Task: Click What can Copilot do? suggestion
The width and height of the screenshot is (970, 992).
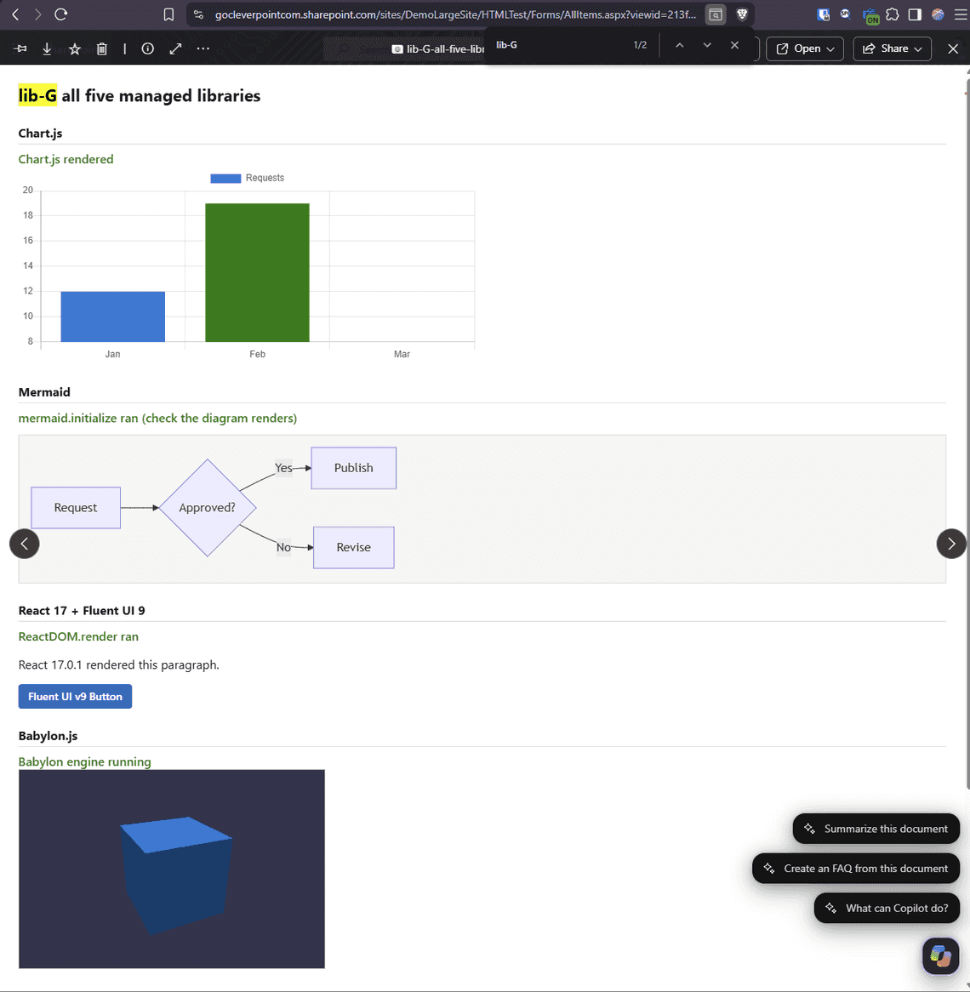Action: click(887, 908)
